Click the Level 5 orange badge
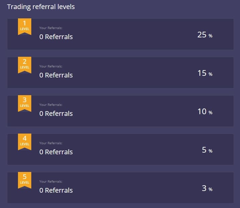The height and width of the screenshot is (208, 240). pyautogui.click(x=25, y=179)
